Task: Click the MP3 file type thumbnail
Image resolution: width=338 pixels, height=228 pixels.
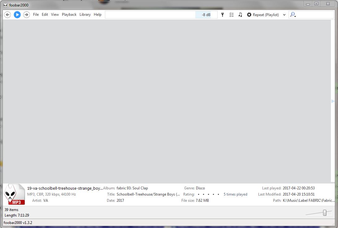Action: tap(15, 194)
